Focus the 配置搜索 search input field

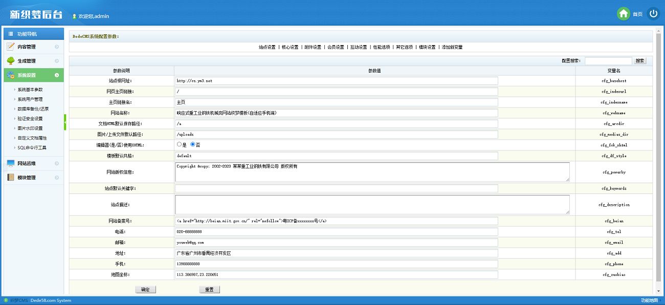point(608,61)
